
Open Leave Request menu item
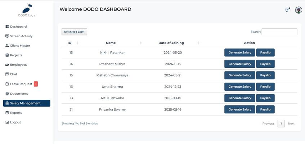coord(21,84)
